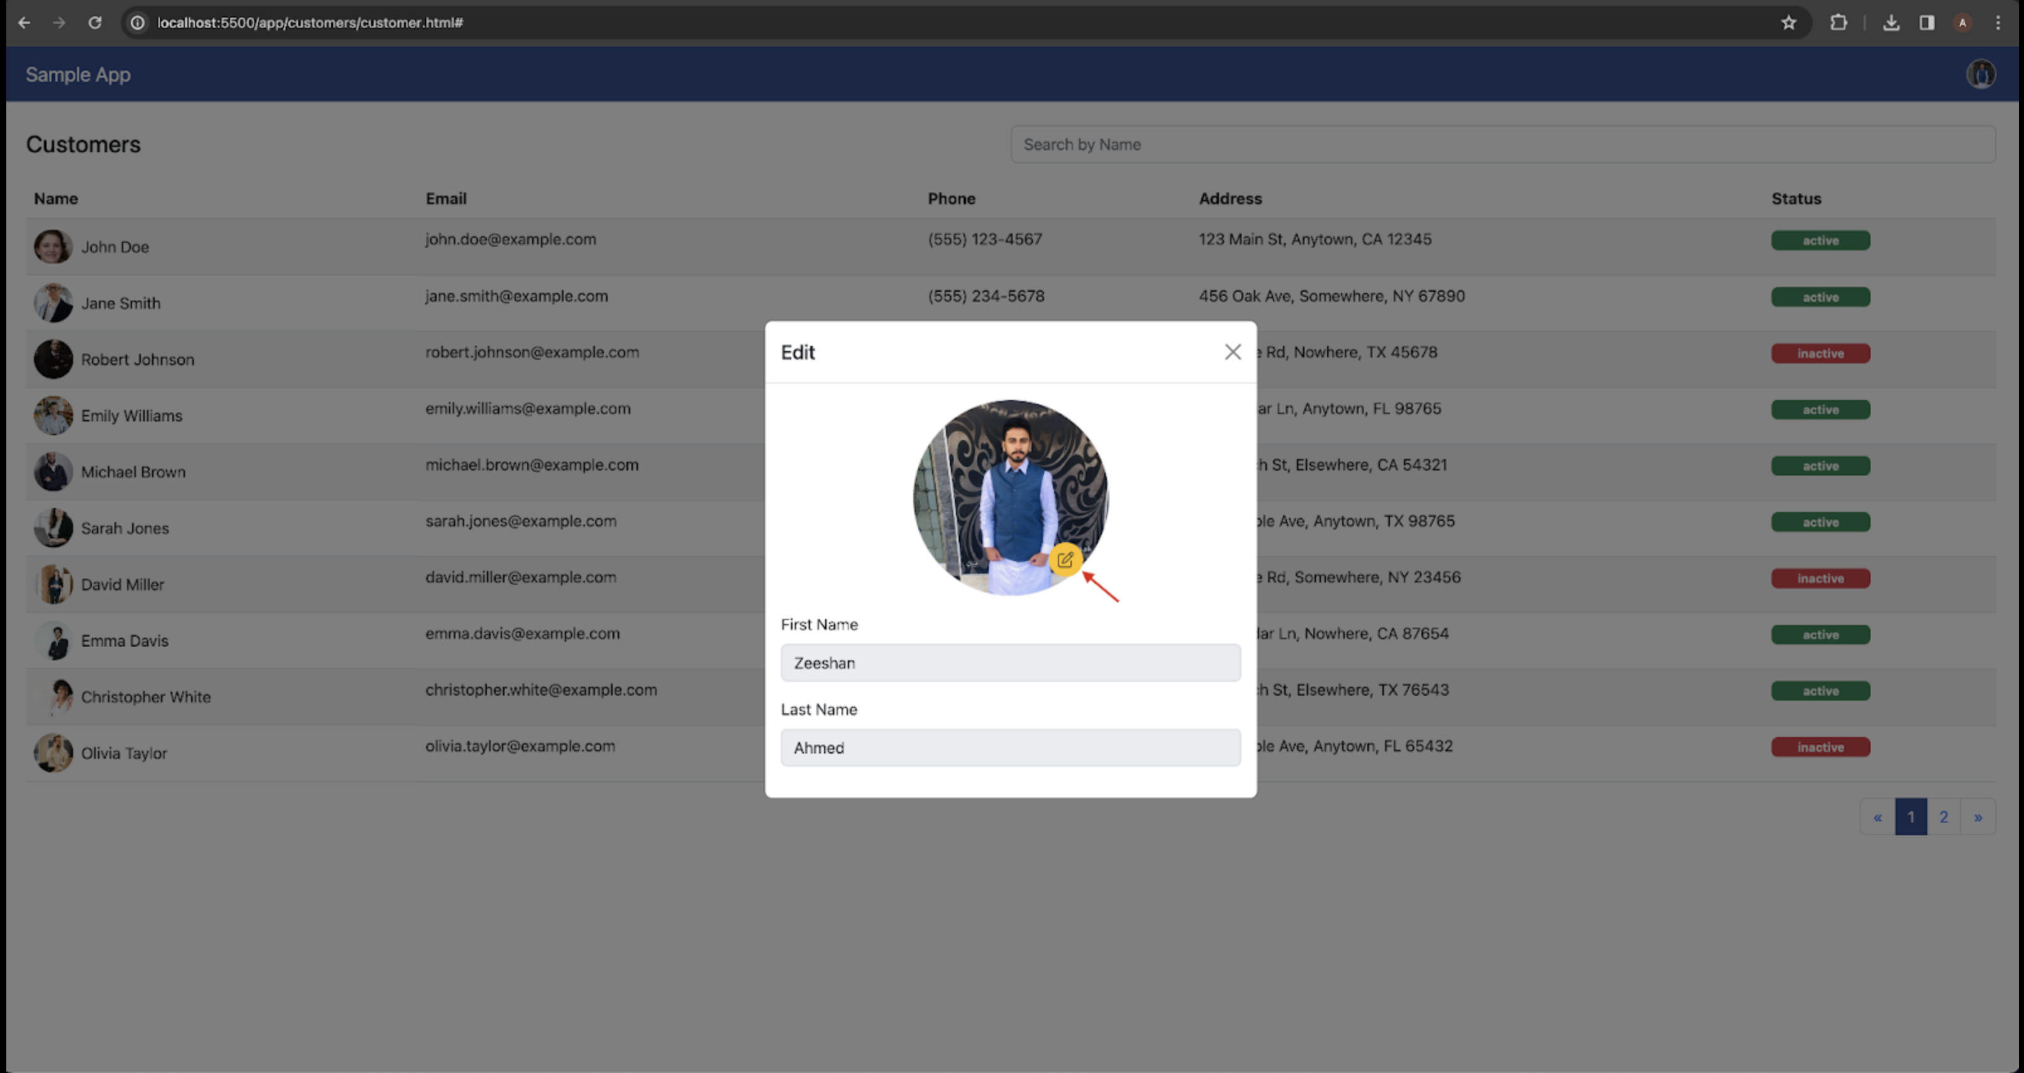Screen dimensions: 2024x1073
Task: Close the Edit dialog with X
Action: [1232, 352]
